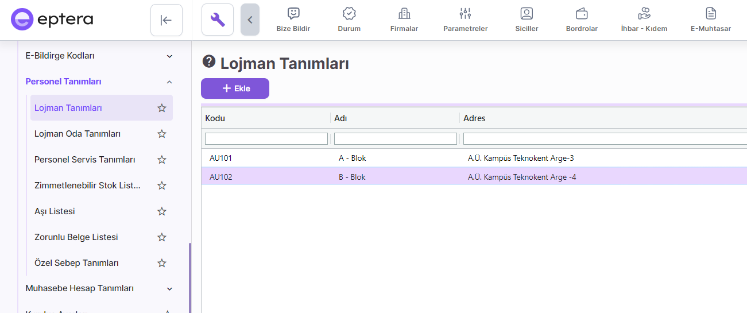Expand E-Bildirge Kodları section
The height and width of the screenshot is (313, 747).
(169, 56)
